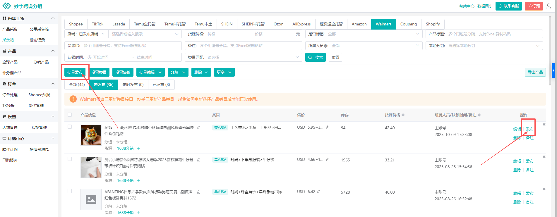This screenshot has height=217, width=557.
Task: Check the first product row checkbox
Action: pos(70,127)
